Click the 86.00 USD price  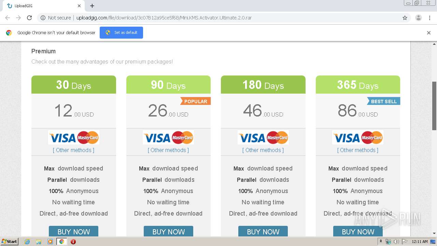(358, 111)
